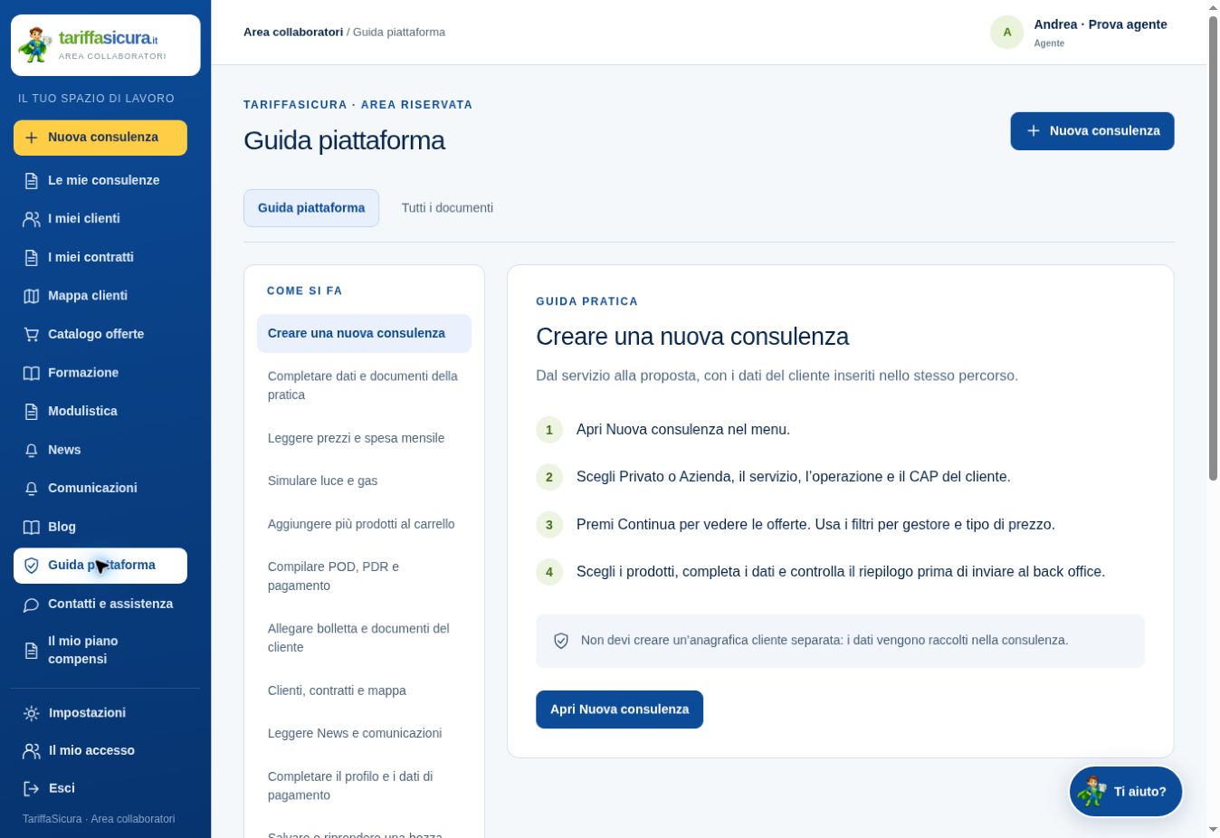The width and height of the screenshot is (1220, 838).
Task: Click the file icon beside I miei contratti
Action: 32,257
